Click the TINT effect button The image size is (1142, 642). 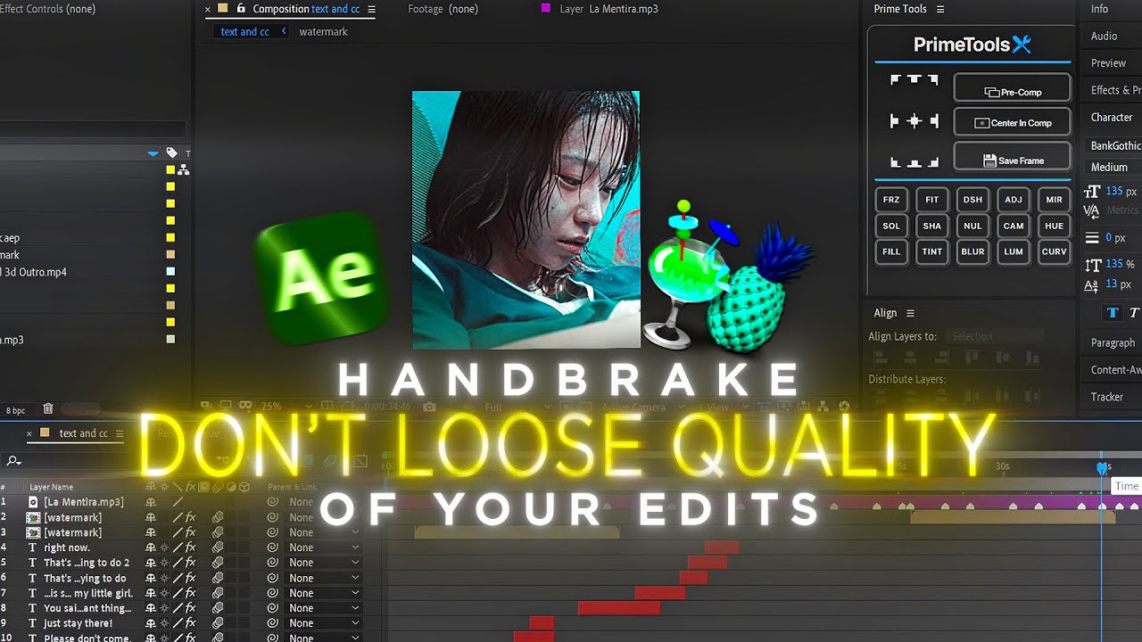(932, 251)
